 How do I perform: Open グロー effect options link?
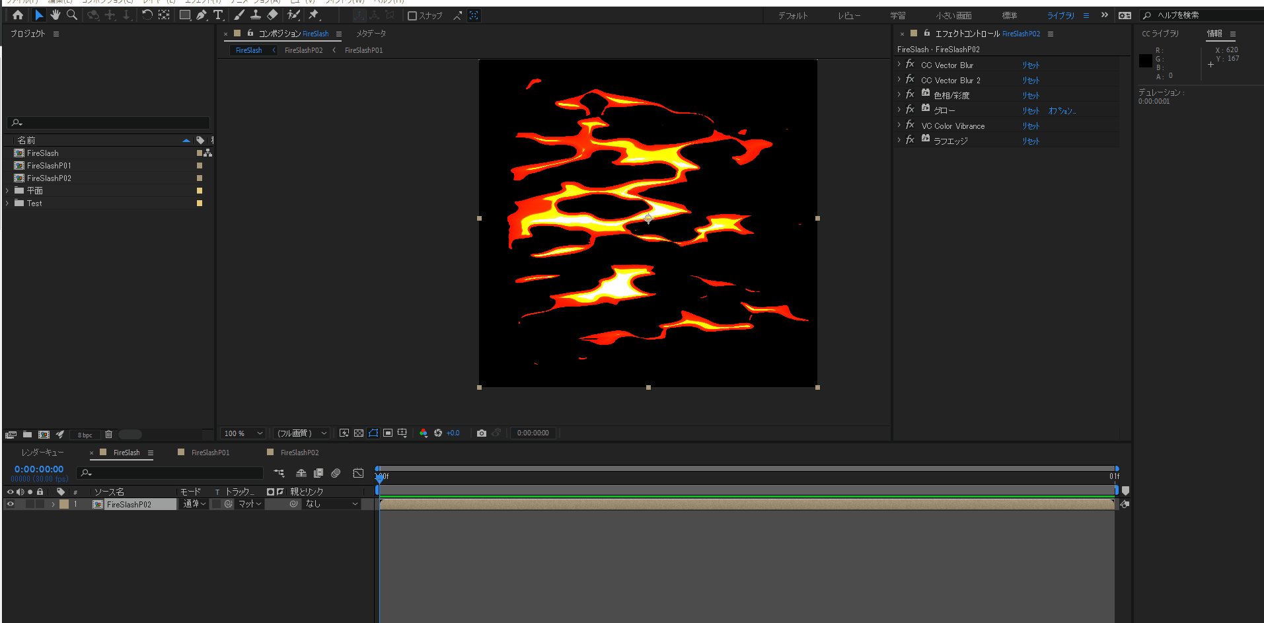(x=1061, y=111)
